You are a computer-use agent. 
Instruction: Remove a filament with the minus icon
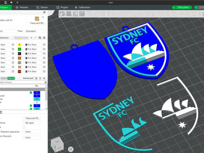(x=36, y=38)
